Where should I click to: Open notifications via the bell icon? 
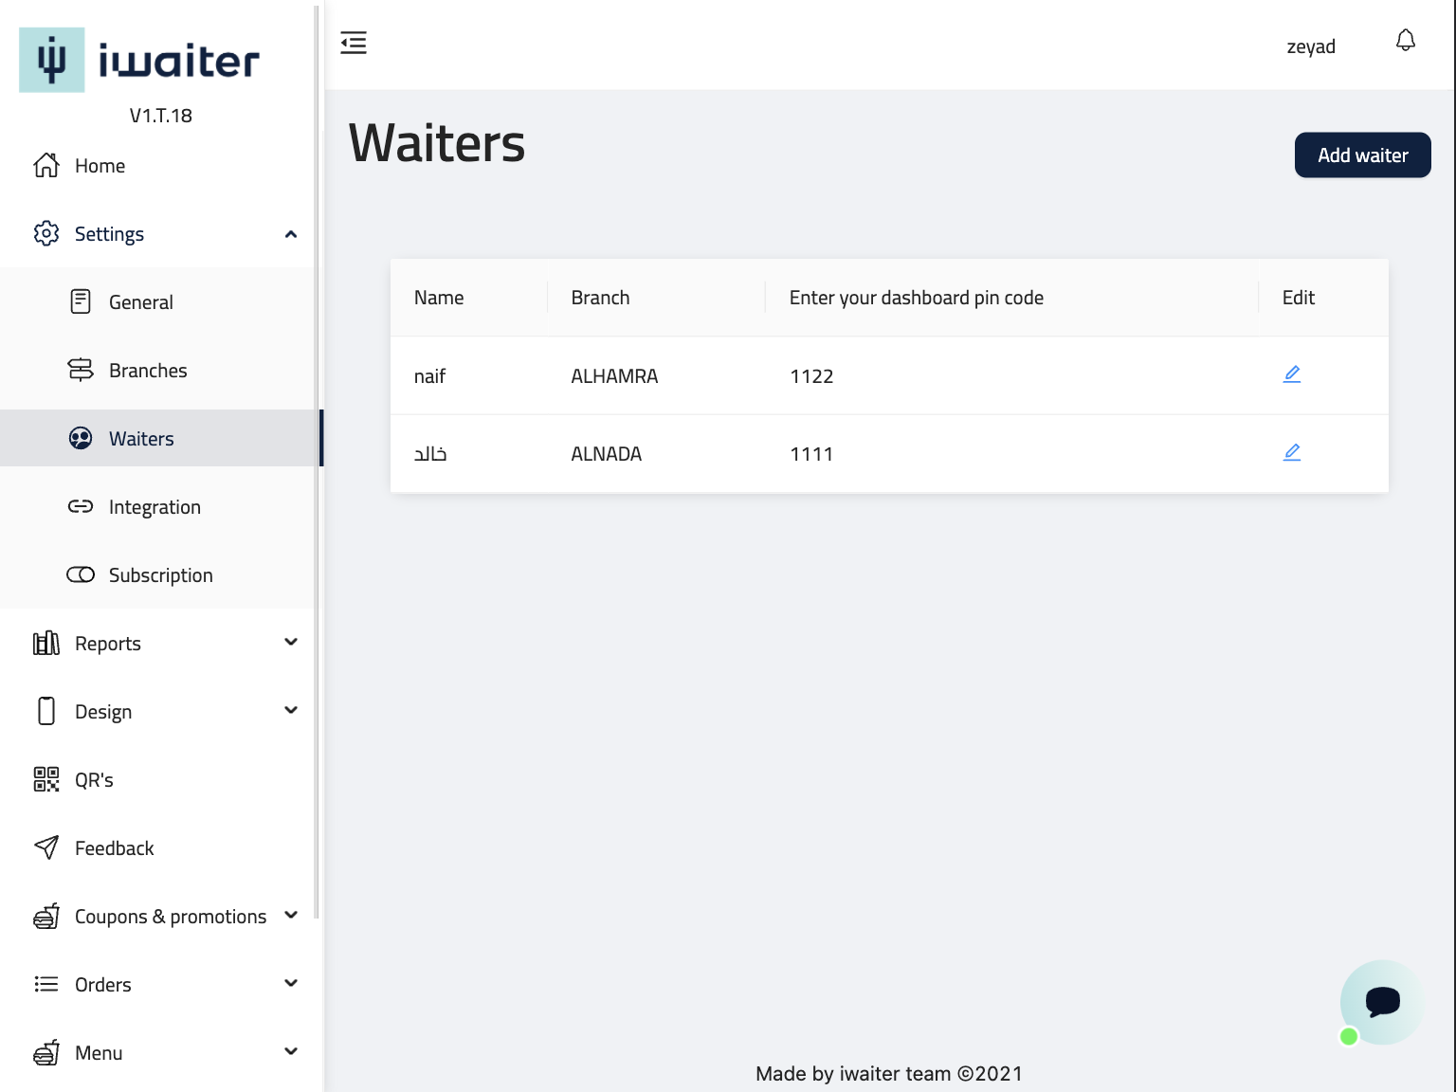(x=1405, y=41)
